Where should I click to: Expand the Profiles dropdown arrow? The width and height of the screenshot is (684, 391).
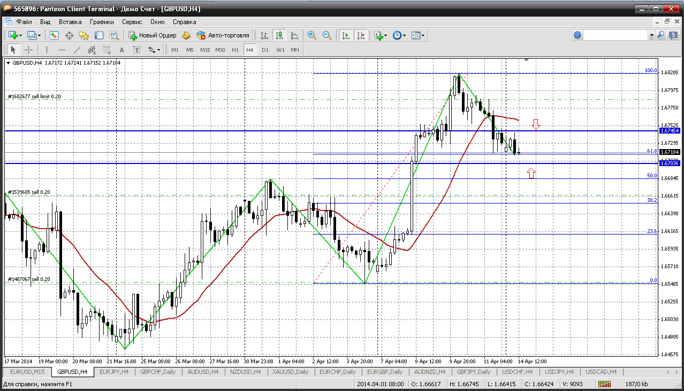pyautogui.click(x=40, y=35)
